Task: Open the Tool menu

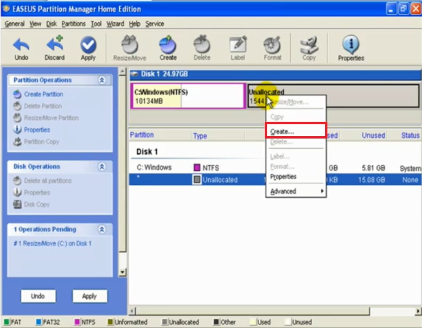Action: [96, 24]
